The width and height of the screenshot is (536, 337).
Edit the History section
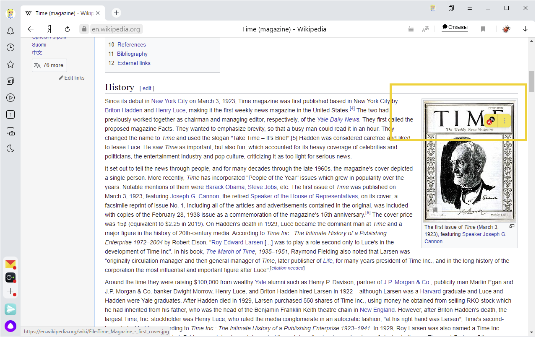pyautogui.click(x=147, y=88)
